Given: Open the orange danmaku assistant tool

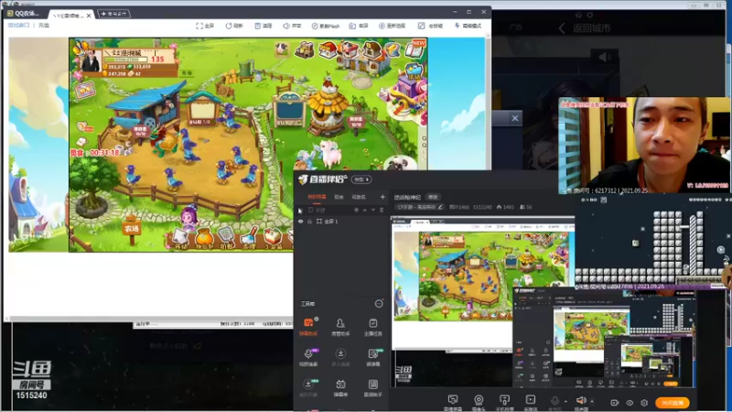Looking at the screenshot, I should click(308, 327).
